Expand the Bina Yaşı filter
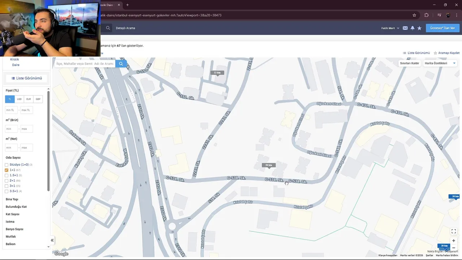Screen dimensions: 462x260 [x=12, y=199]
